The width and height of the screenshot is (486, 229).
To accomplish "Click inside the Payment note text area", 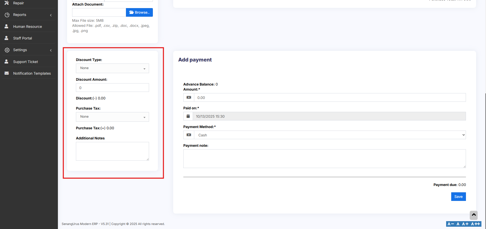I will pyautogui.click(x=324, y=159).
